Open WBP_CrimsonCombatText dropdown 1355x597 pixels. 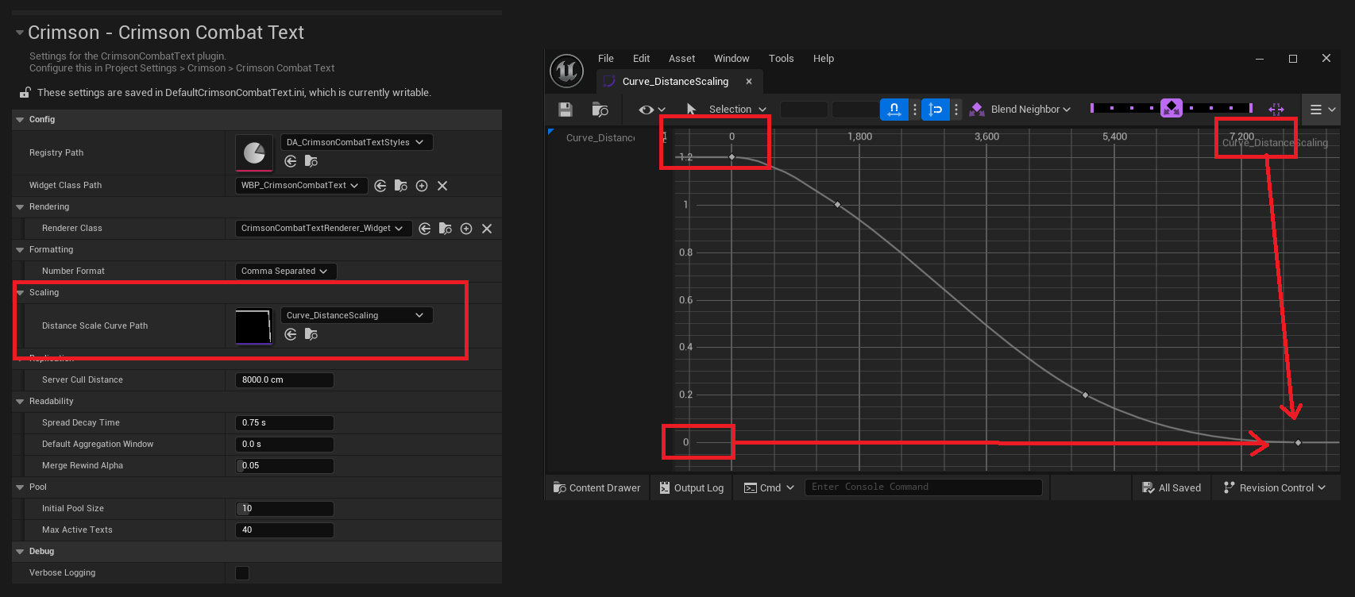[x=302, y=185]
